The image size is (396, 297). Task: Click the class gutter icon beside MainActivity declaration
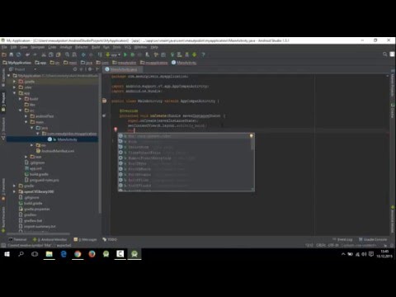coord(104,101)
